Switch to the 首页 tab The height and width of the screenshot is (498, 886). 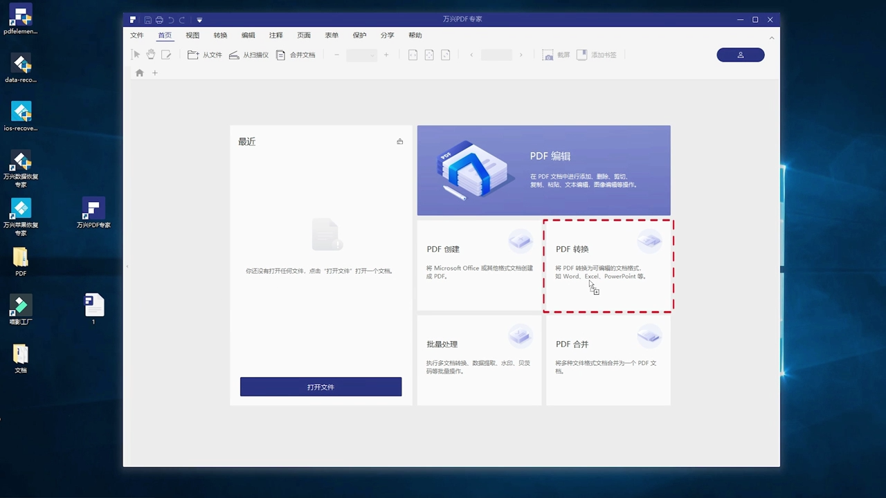tap(165, 35)
